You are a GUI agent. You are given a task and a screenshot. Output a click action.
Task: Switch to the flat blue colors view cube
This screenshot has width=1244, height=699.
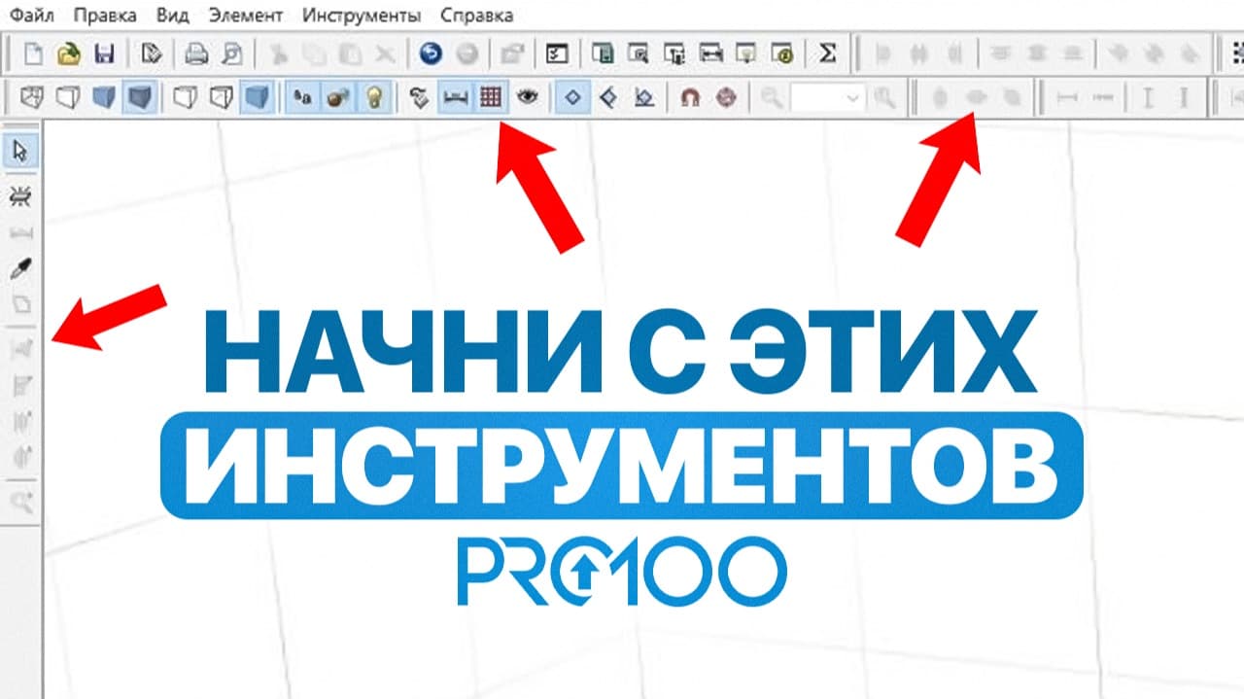pos(104,97)
